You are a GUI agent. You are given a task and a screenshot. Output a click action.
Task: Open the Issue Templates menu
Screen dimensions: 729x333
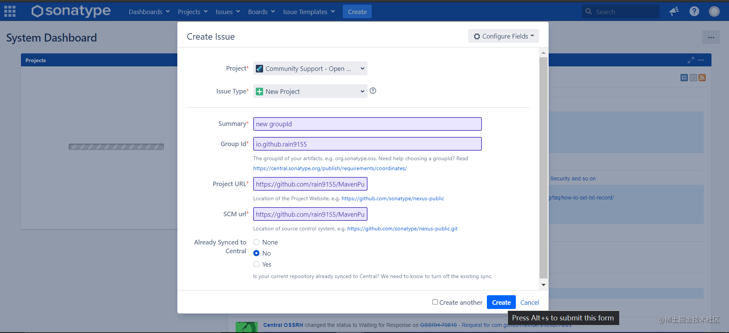(309, 12)
